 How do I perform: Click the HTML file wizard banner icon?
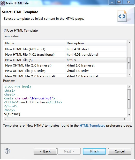point(122,16)
